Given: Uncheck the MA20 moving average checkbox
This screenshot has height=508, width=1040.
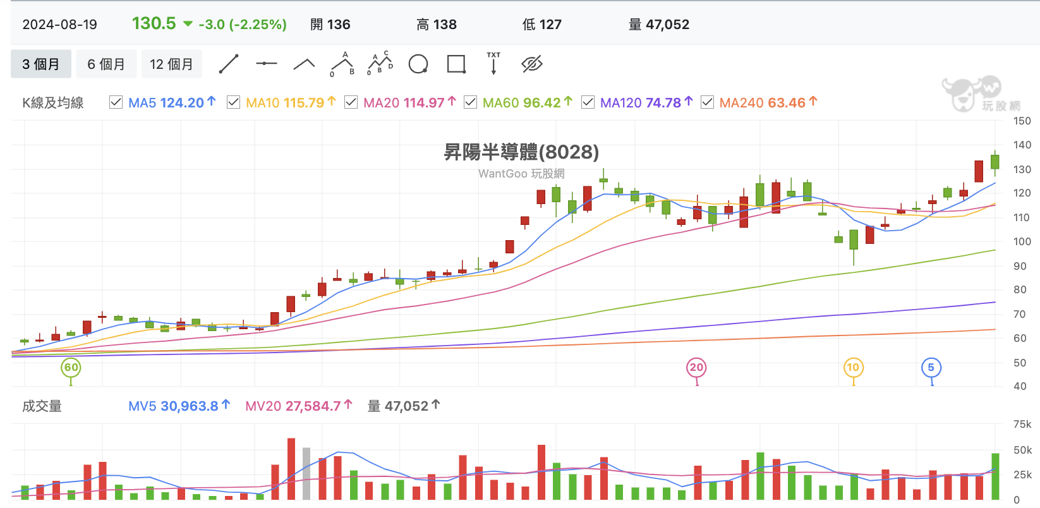Looking at the screenshot, I should click(351, 102).
